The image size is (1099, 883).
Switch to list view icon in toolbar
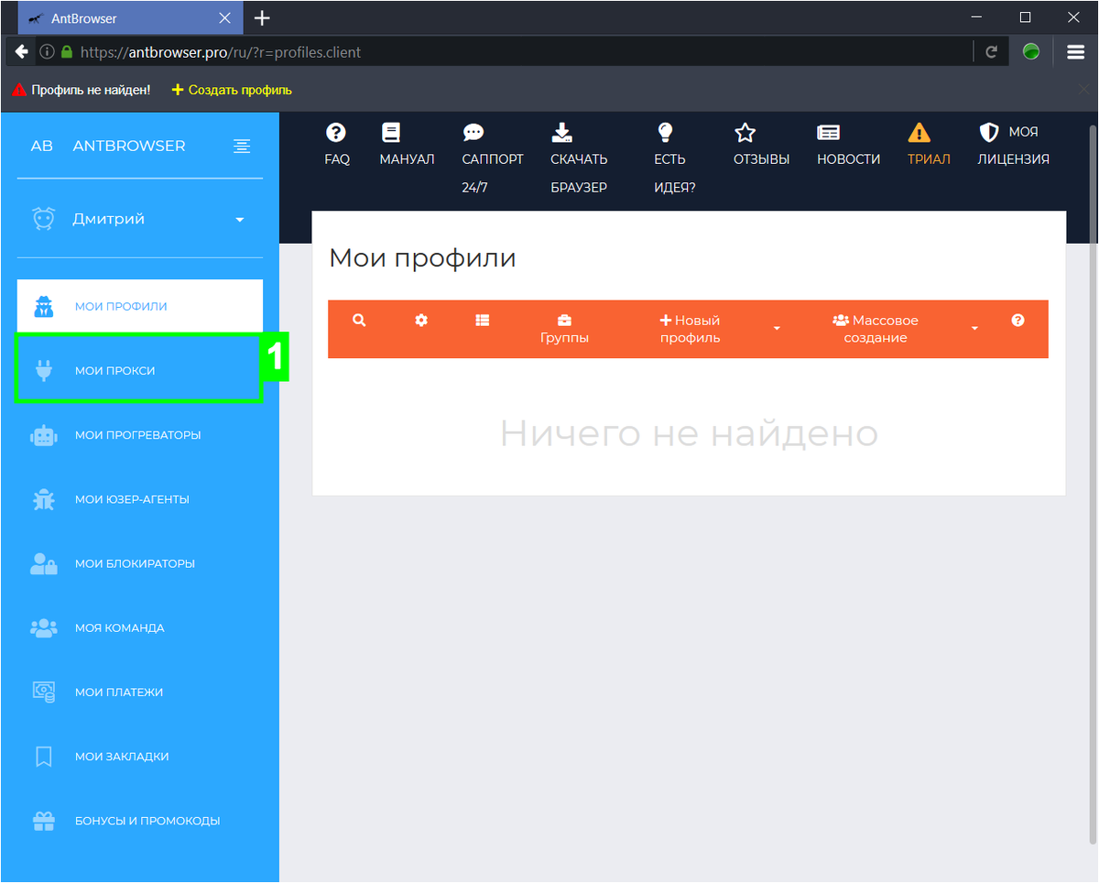point(483,321)
